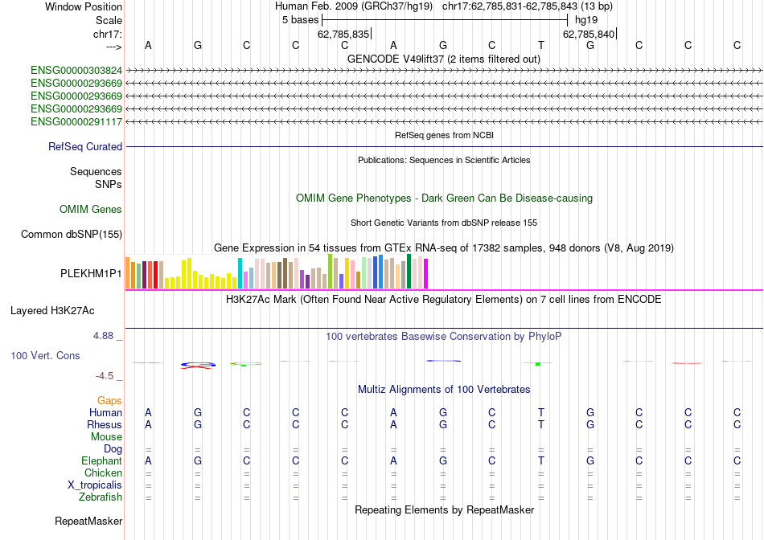Click the X_tropicalis species label
The width and height of the screenshot is (764, 540).
click(95, 485)
